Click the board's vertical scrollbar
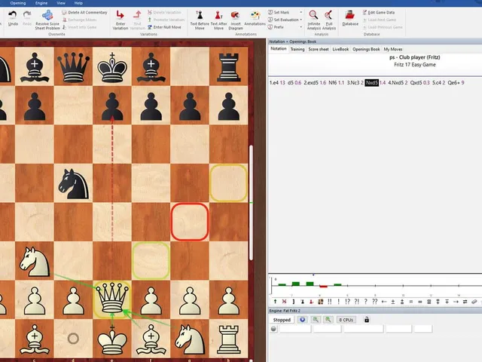 click(251, 203)
